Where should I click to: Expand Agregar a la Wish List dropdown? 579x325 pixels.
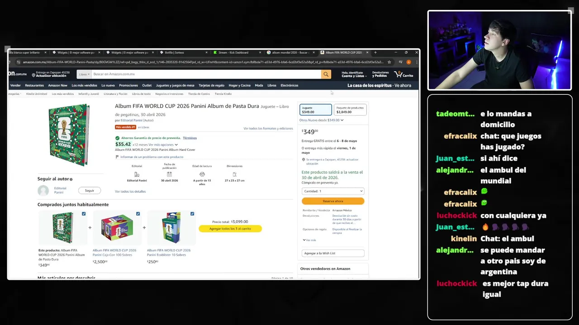point(333,253)
